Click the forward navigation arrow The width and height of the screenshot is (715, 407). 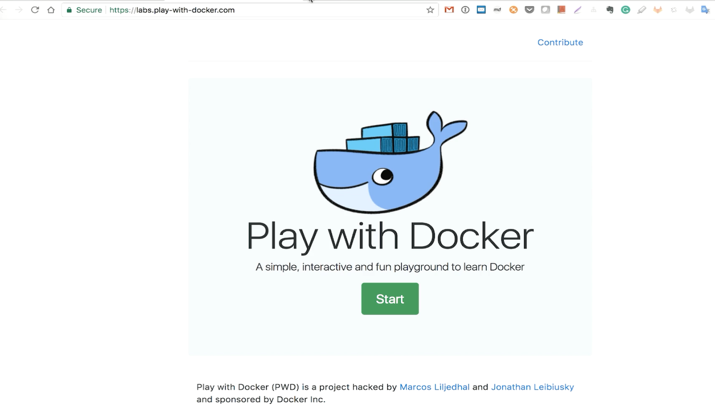(x=19, y=10)
